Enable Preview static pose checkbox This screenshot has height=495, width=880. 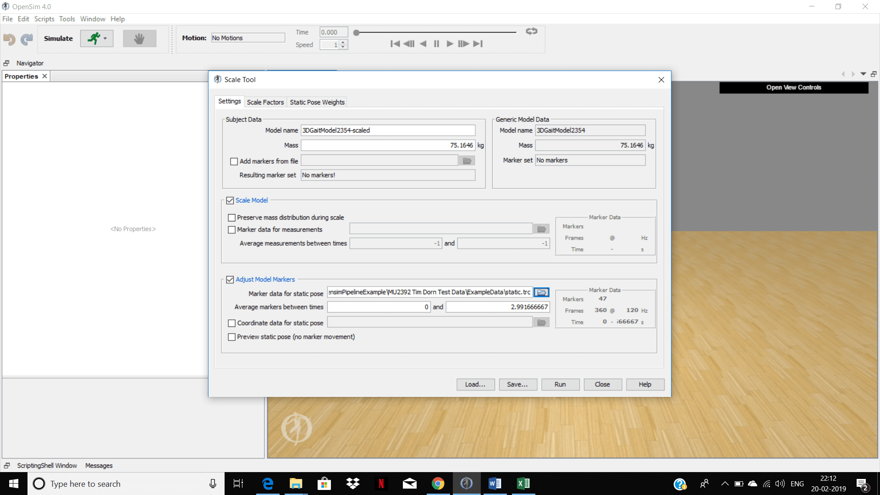[x=231, y=337]
